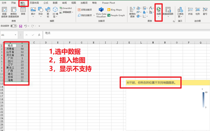Insert a Line sparkline (折线)

click(190, 11)
